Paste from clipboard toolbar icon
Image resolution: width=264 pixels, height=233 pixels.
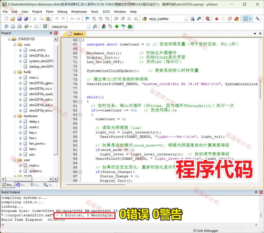coord(48,19)
